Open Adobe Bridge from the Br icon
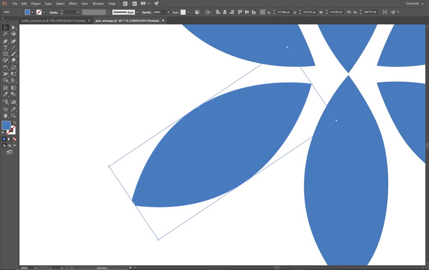Viewport: 429px width, 270px height. coord(125,3)
